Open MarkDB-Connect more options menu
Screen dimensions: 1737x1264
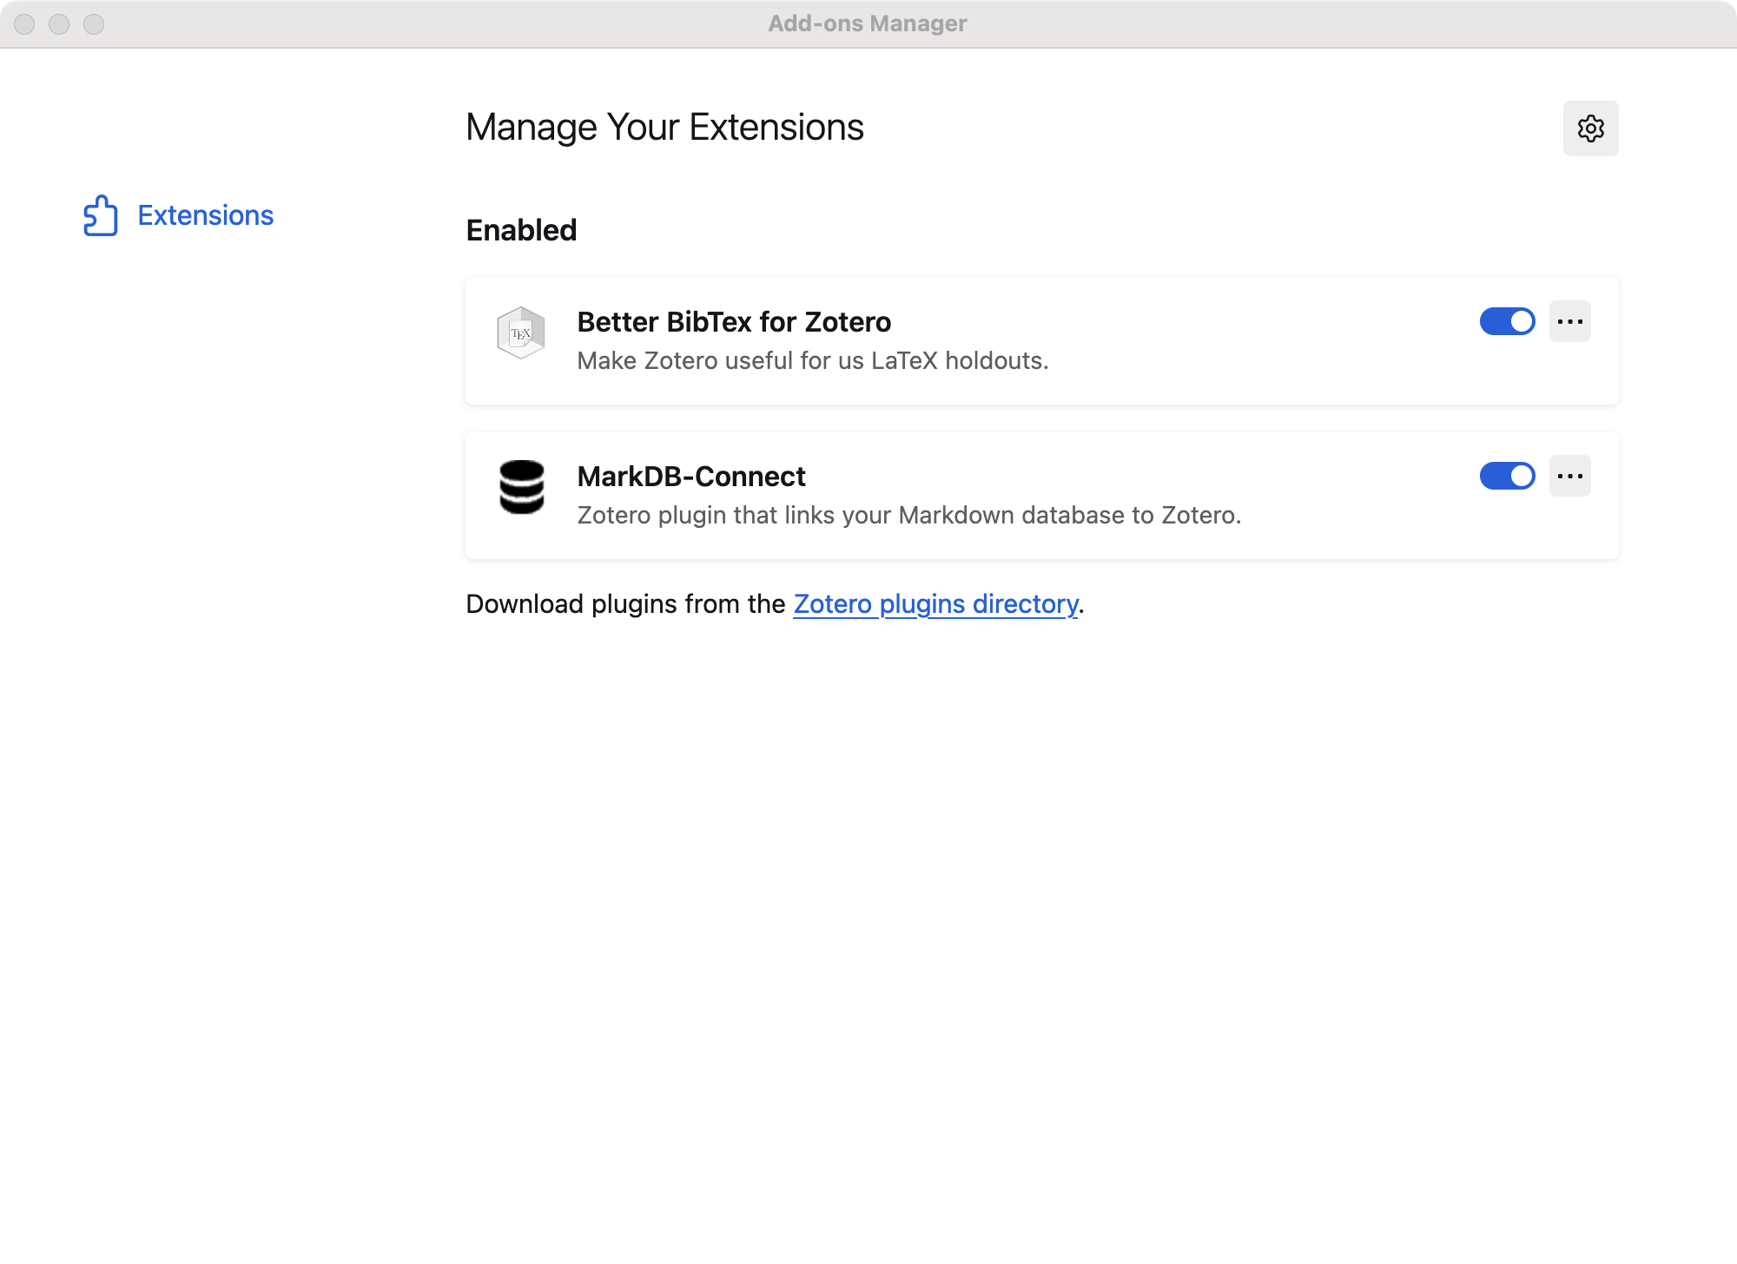pos(1569,476)
